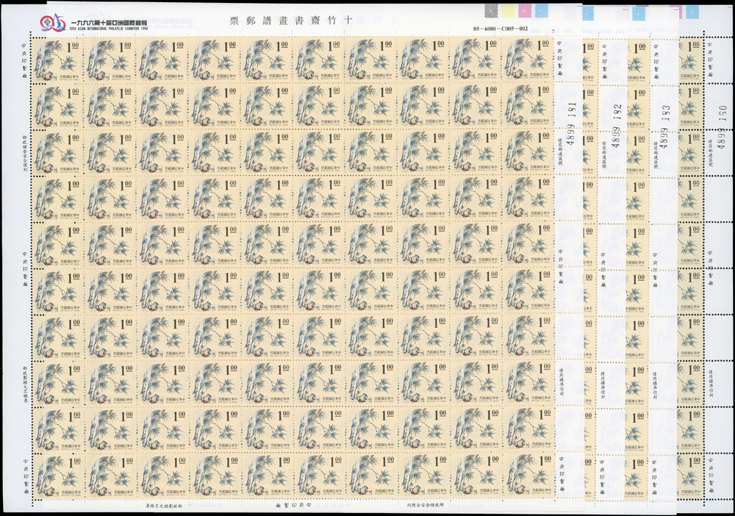The image size is (735, 516).
Task: Click the 1.00 value on the top-left stamp
Action: 73,49
